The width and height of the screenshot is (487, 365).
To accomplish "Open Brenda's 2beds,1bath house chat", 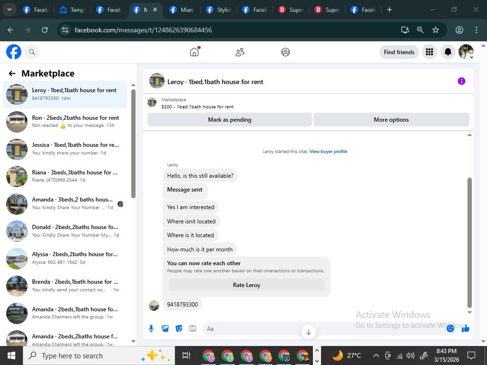I will coord(65,286).
